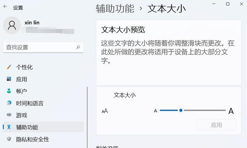
Task: Focus the 查找设置 search field
Action: click(x=43, y=47)
